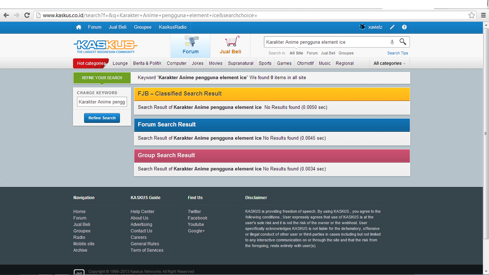489x275 pixels.
Task: Search in All Site option
Action: click(296, 53)
